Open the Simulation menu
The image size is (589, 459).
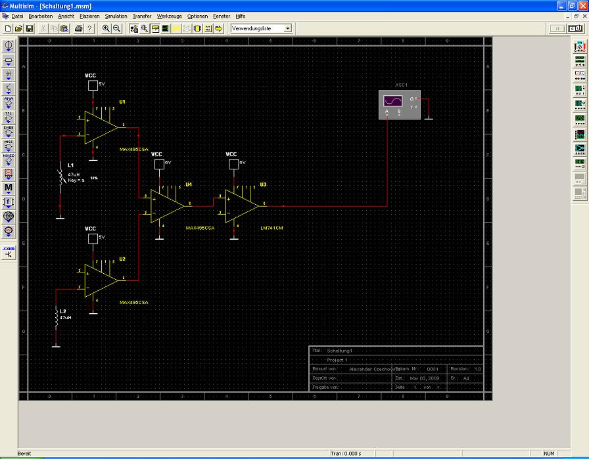pos(116,15)
